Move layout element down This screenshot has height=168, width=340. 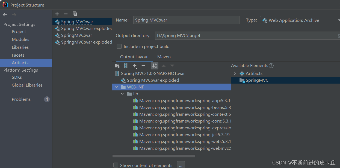coord(172,66)
